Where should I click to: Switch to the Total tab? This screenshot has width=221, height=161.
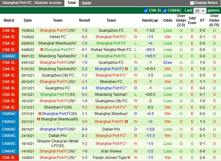click(x=71, y=3)
